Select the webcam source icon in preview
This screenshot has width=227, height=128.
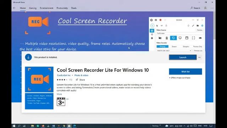click(167, 38)
